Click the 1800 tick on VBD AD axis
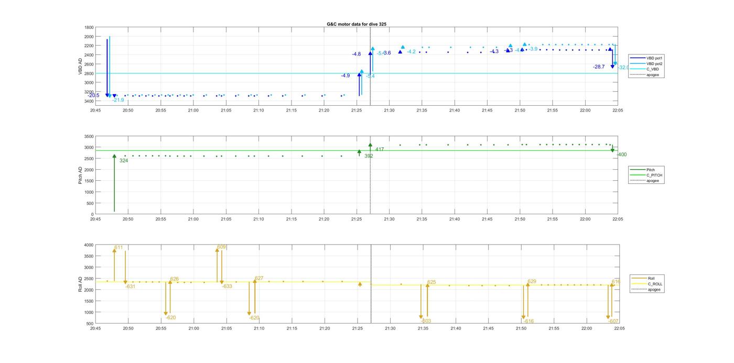Viewport: 734px width, 363px height. pyautogui.click(x=89, y=27)
